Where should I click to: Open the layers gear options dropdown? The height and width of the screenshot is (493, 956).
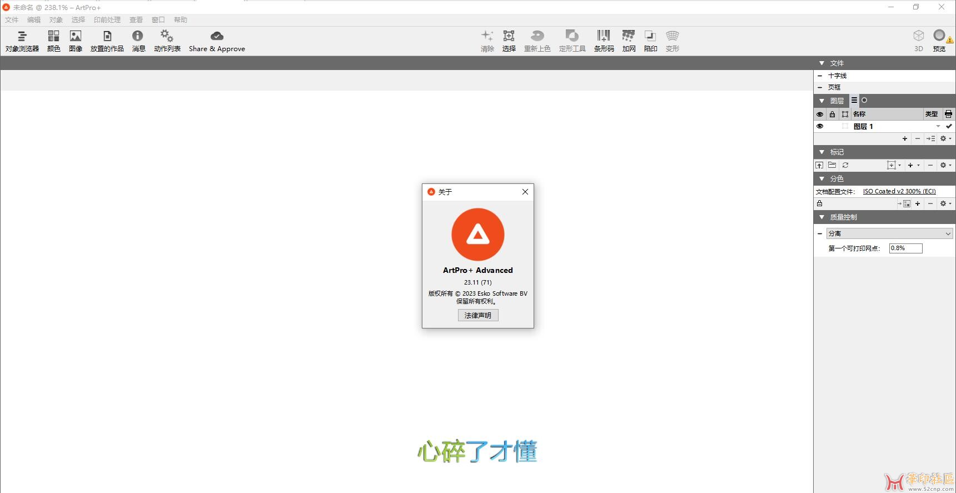pyautogui.click(x=945, y=138)
